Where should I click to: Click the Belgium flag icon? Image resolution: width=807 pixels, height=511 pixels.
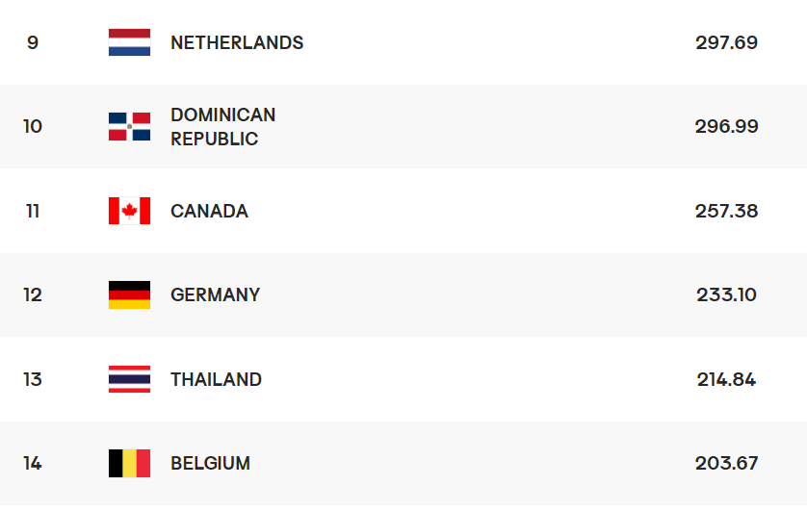point(129,463)
